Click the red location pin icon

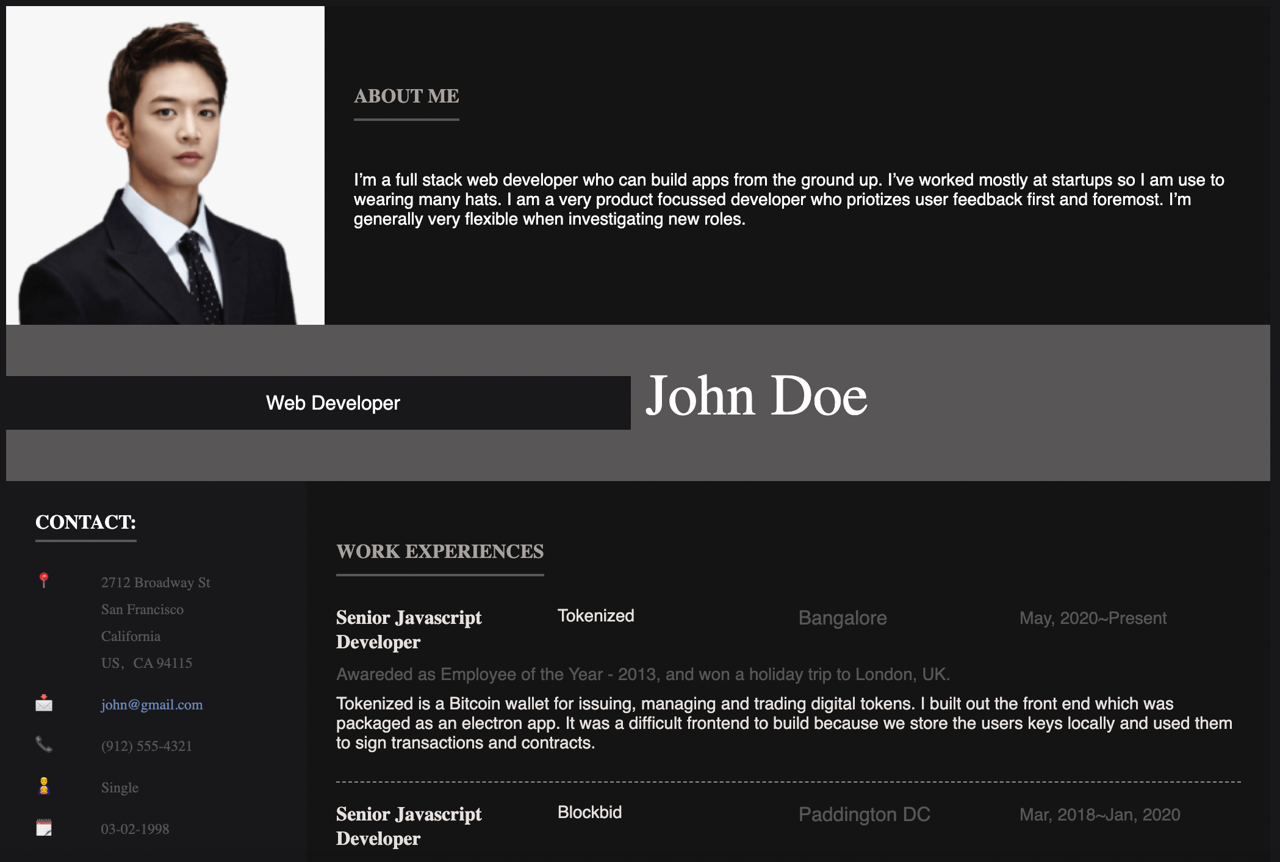(44, 580)
